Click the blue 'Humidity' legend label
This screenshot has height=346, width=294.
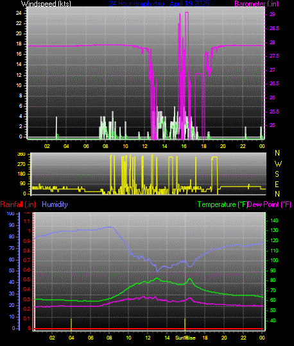[x=55, y=204]
